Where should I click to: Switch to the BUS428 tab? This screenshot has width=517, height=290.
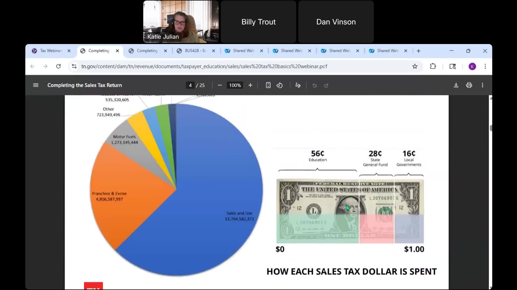[193, 51]
